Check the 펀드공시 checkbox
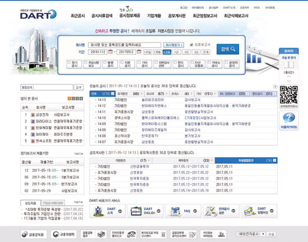Image resolution: width=308 pixels, height=242 pixels. pyautogui.click(x=175, y=63)
